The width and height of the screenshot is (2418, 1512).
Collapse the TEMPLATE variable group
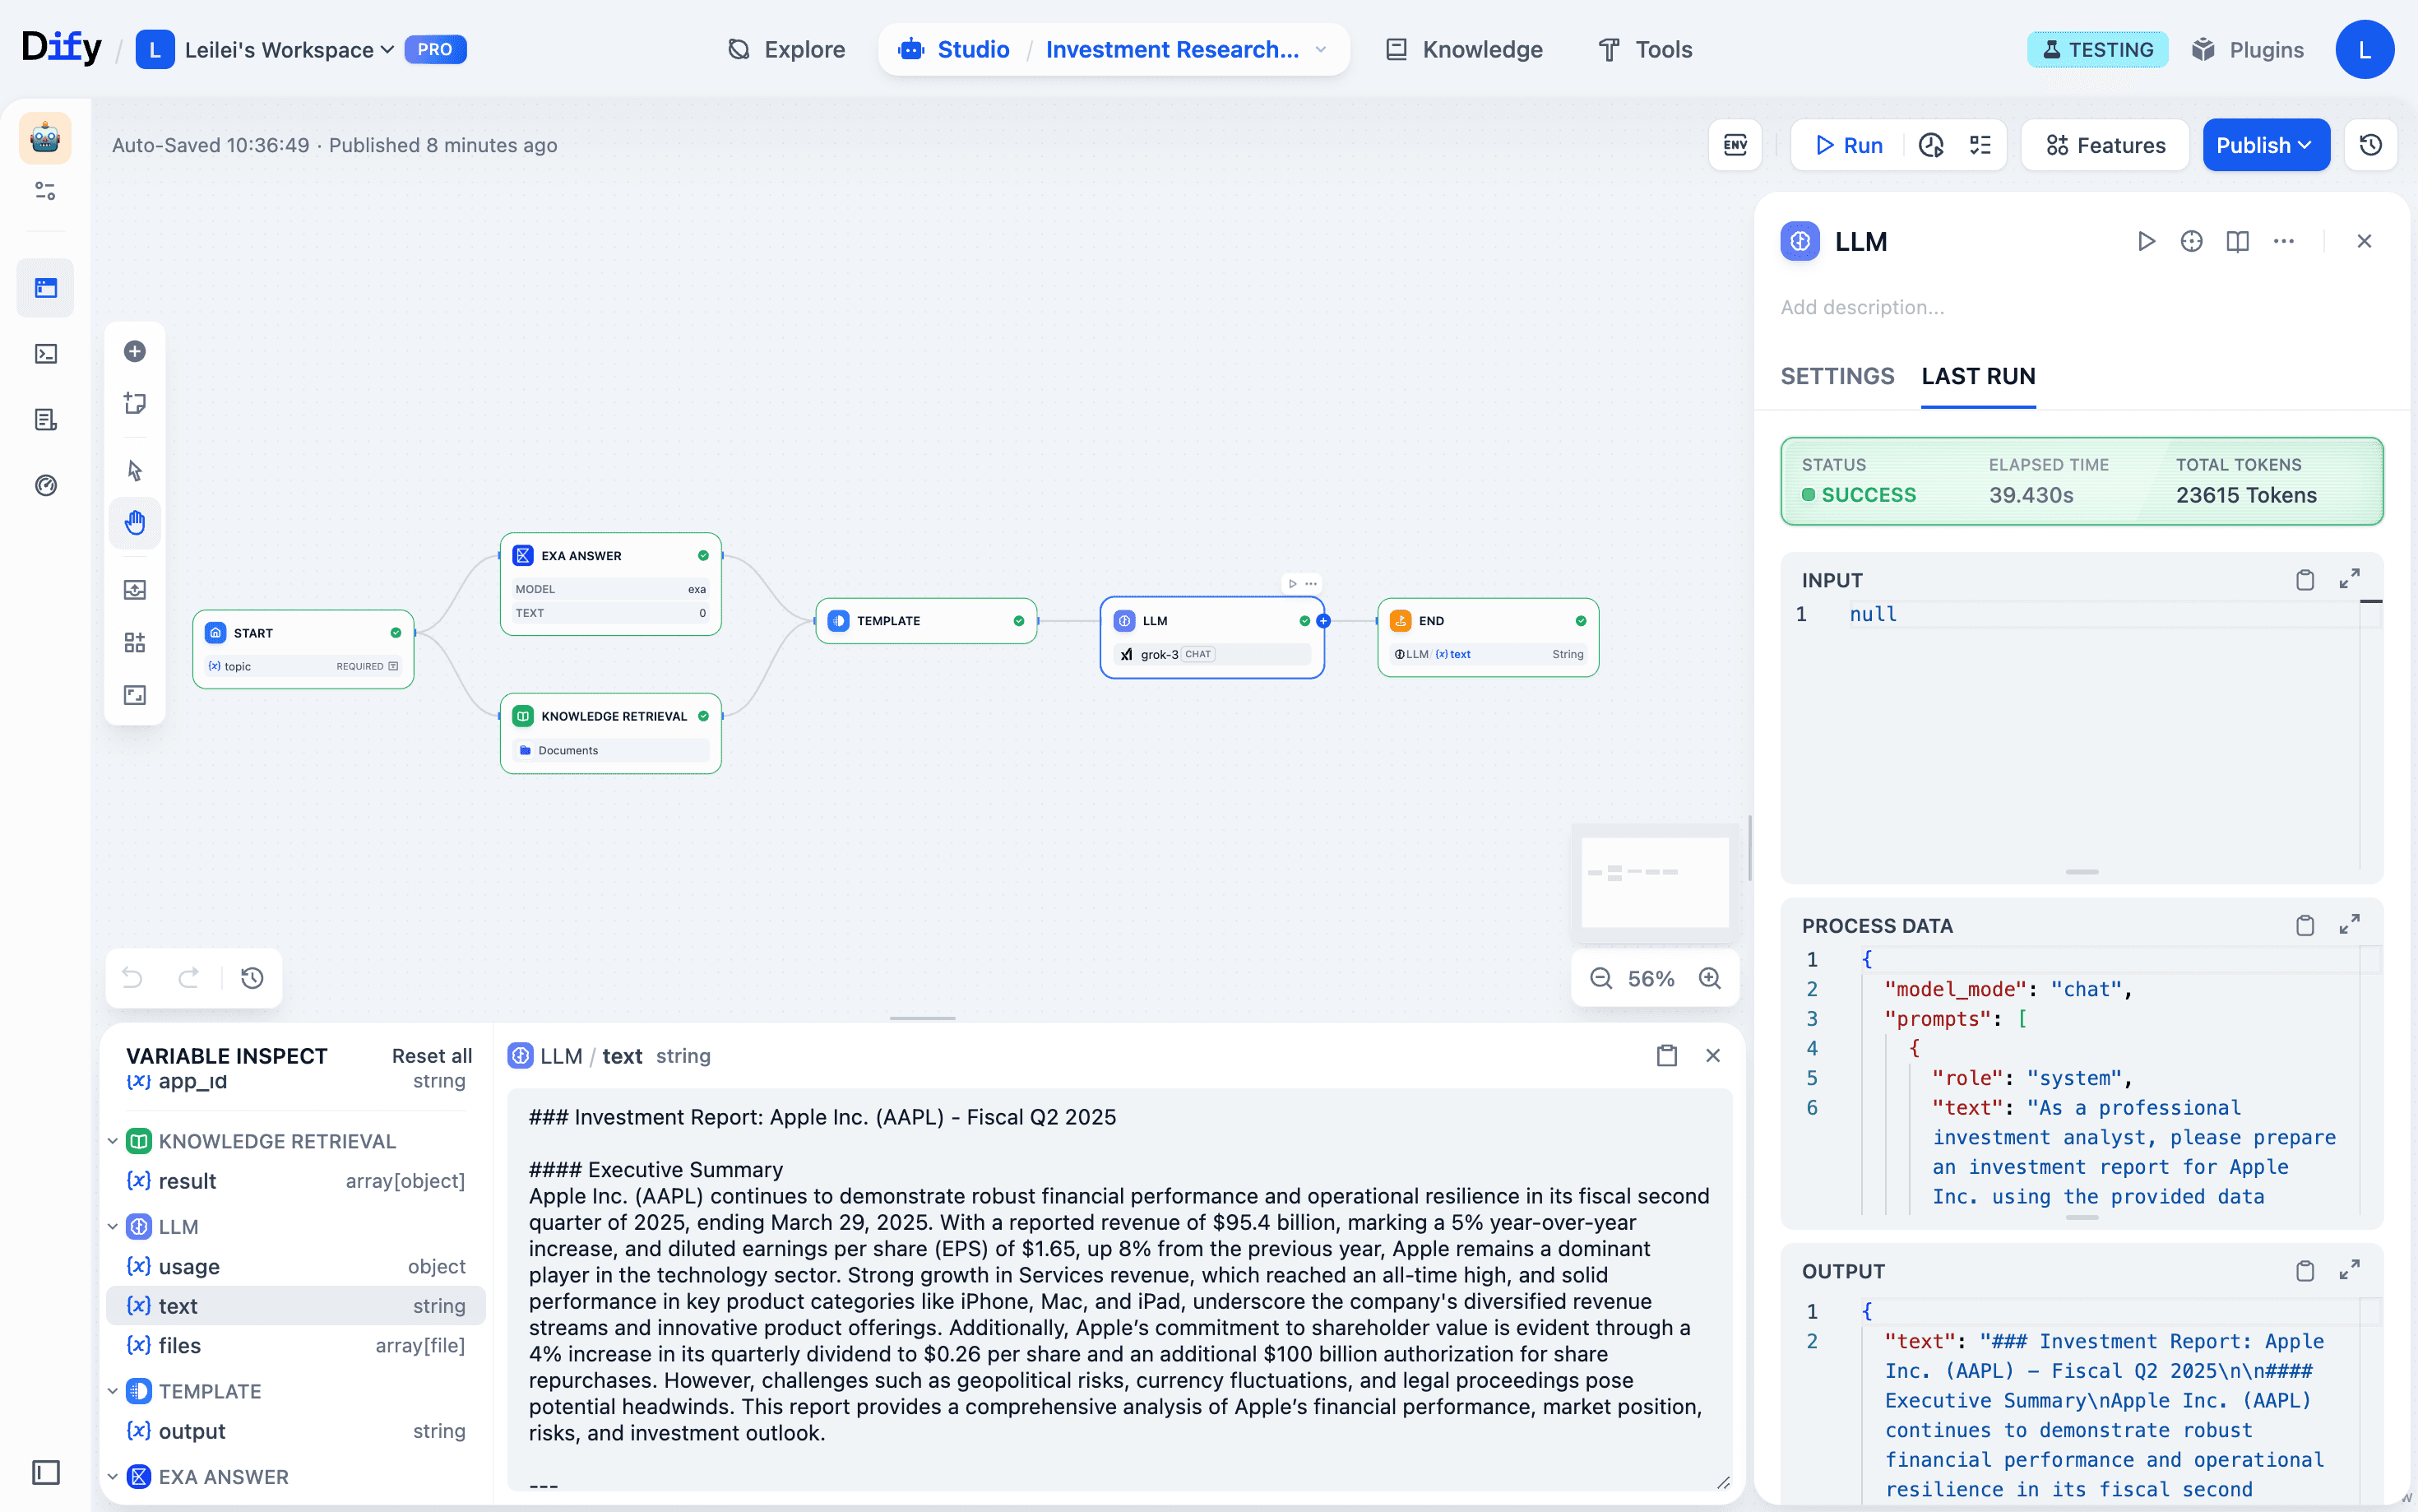[113, 1391]
